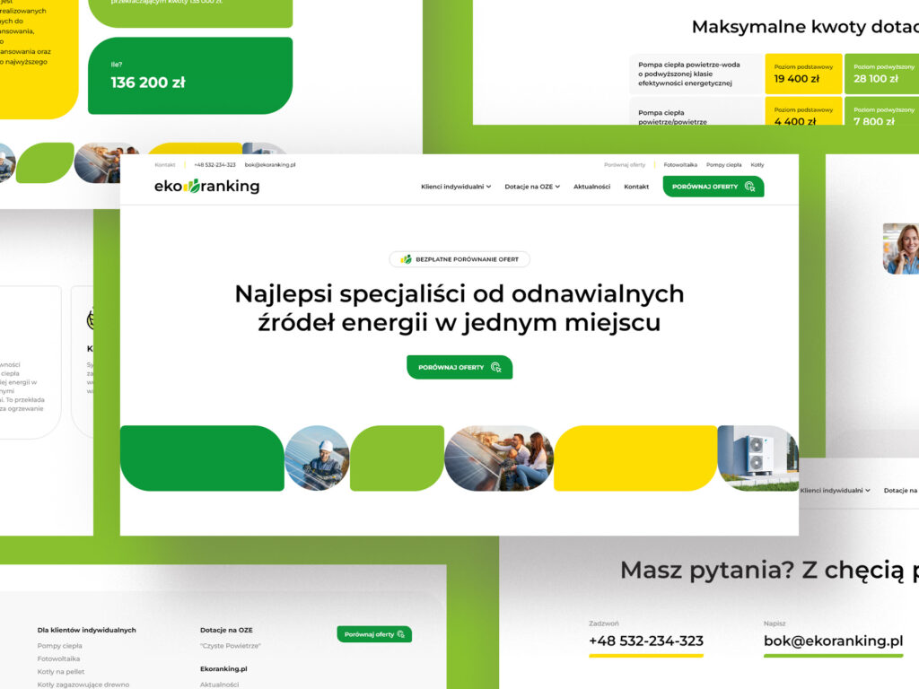Viewport: 919px width, 689px height.
Task: Click the main hero headline text
Action: tap(459, 308)
